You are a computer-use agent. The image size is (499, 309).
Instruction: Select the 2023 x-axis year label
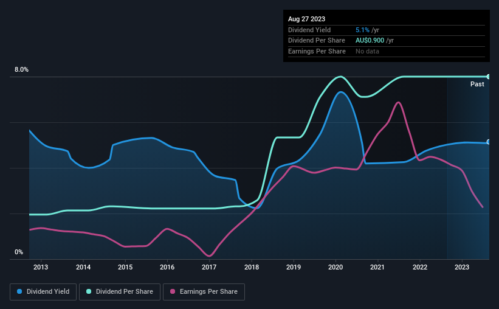(x=462, y=267)
